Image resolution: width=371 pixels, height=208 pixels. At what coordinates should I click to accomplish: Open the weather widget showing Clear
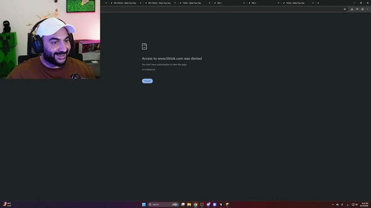click(7, 205)
